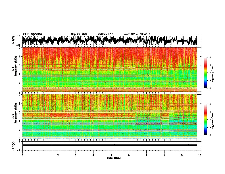This screenshot has width=225, height=174.
Task: Click the ch.2 spectrogram color scale bar
Action: 205,120
